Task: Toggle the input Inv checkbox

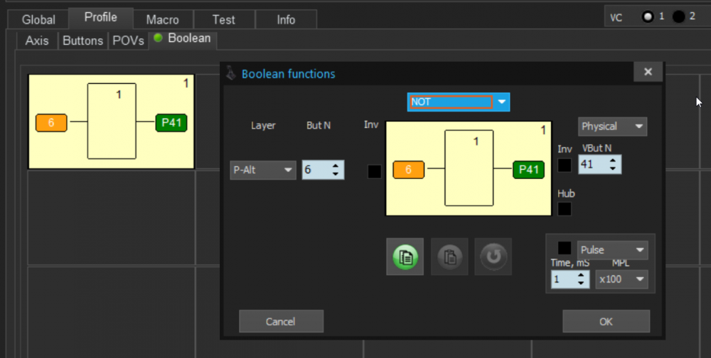Action: tap(374, 171)
